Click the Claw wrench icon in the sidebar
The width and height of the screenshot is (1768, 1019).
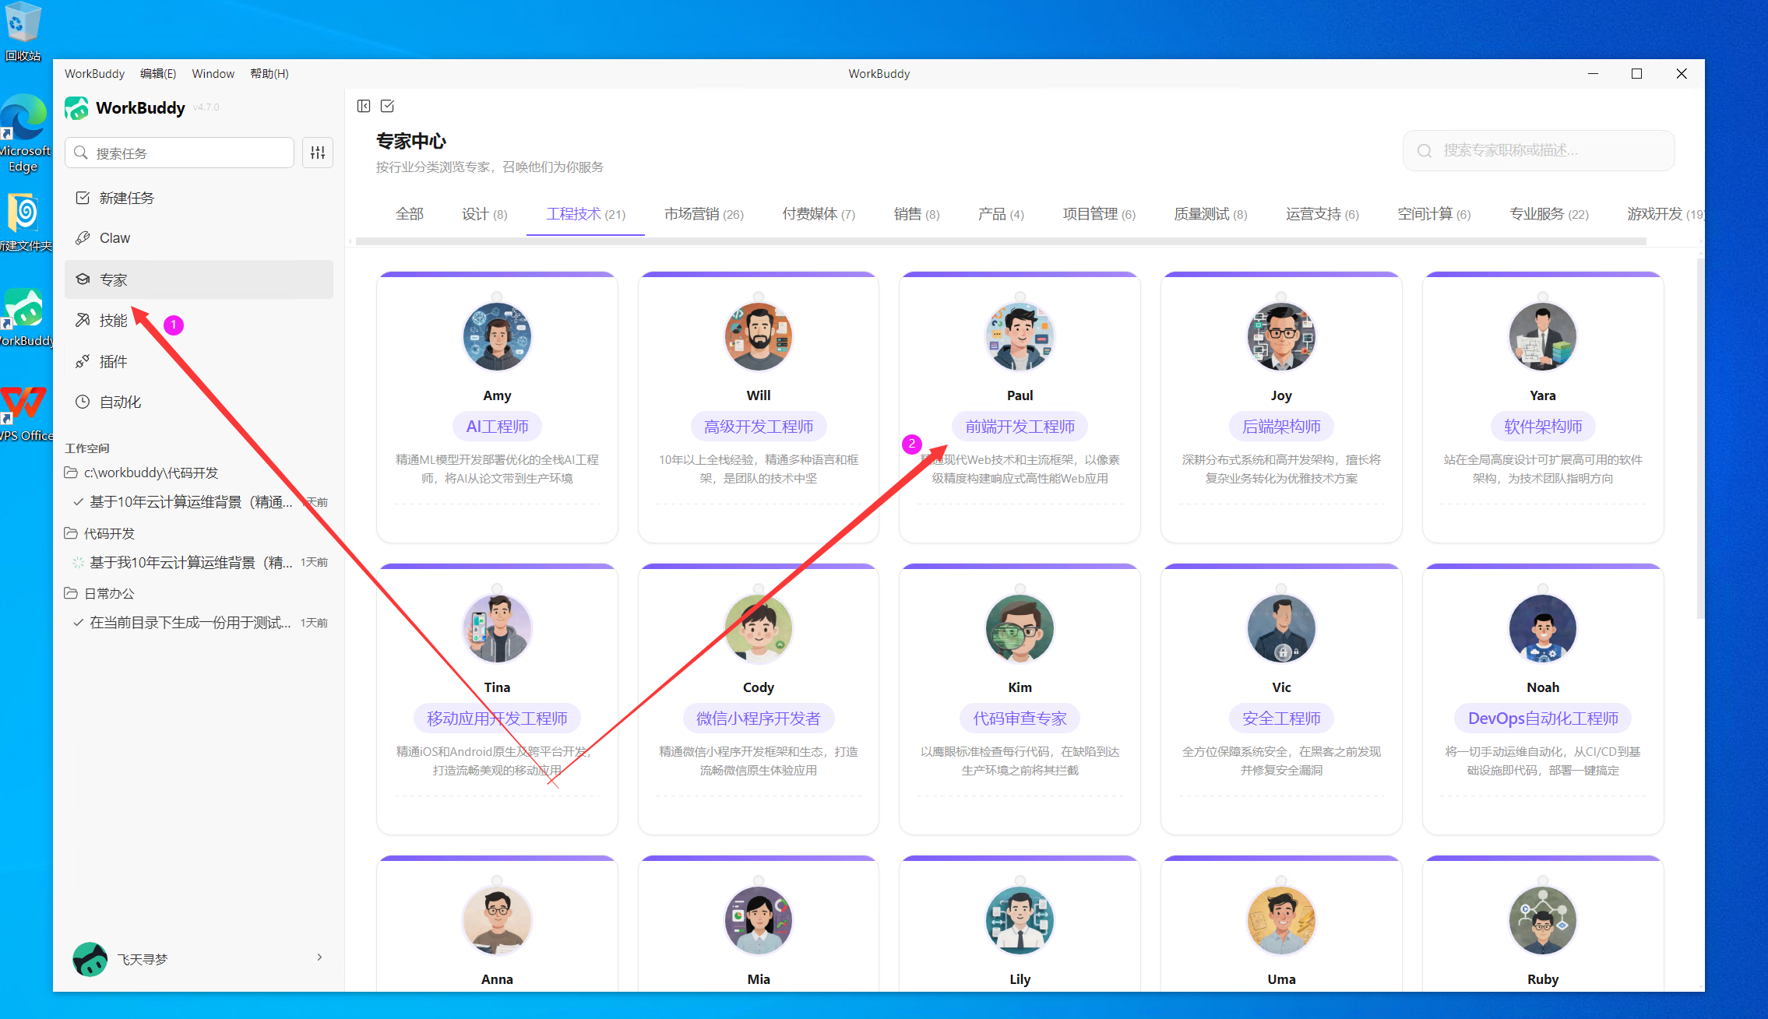coord(83,237)
